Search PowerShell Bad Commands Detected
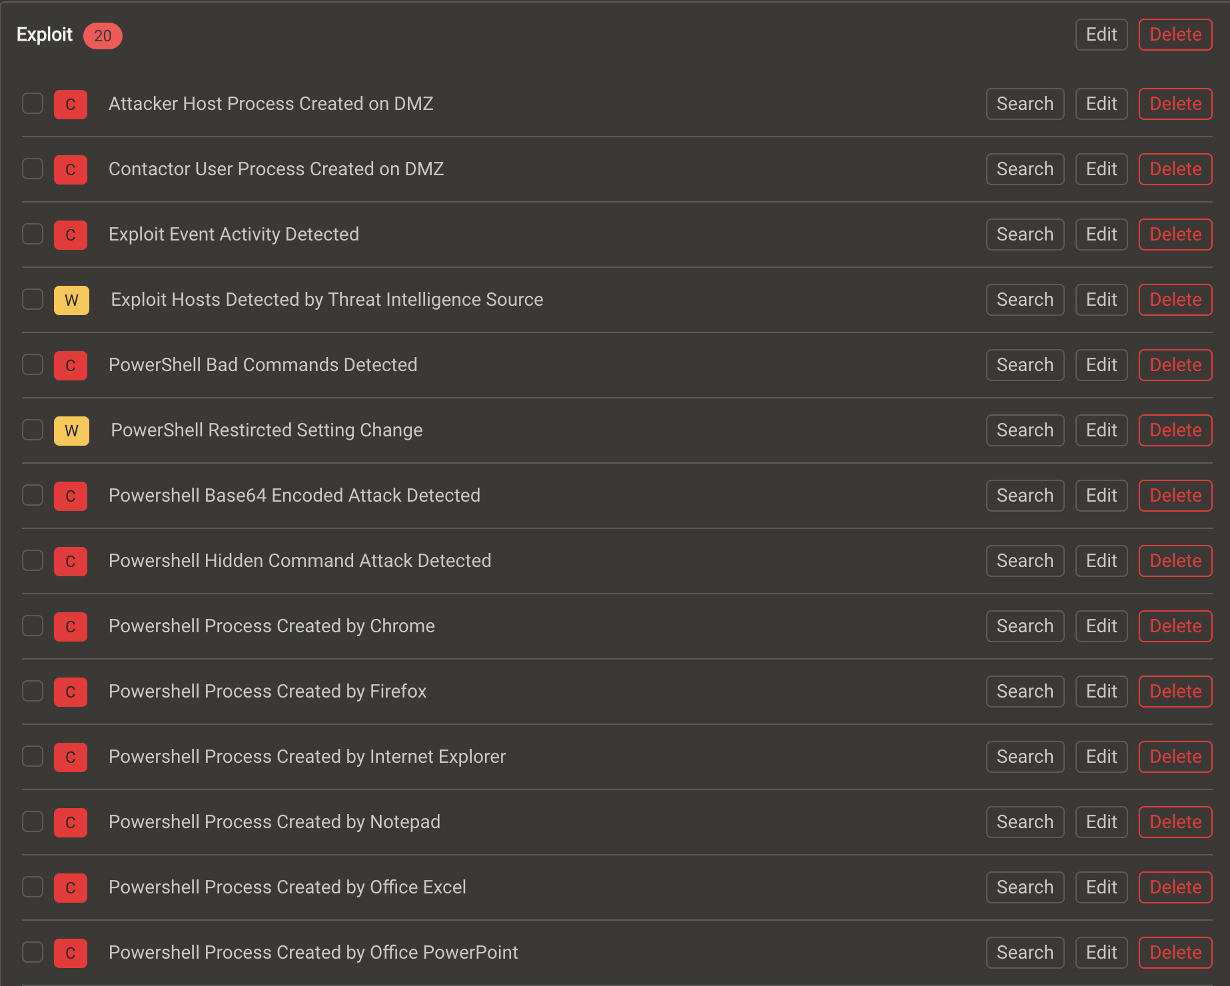Viewport: 1230px width, 986px height. coord(1025,365)
